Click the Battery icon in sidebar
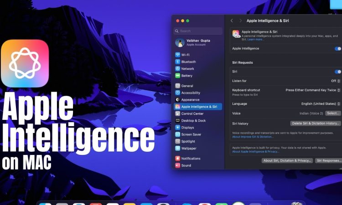 (x=177, y=76)
